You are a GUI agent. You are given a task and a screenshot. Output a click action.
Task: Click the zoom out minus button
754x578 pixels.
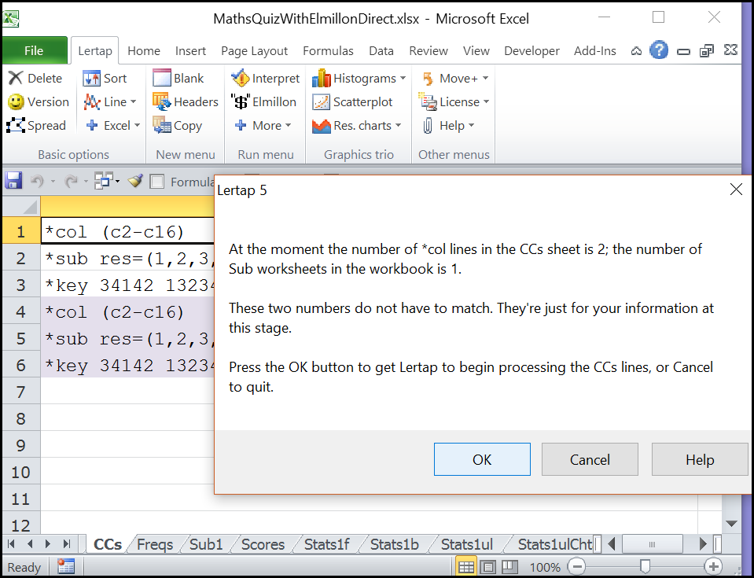576,566
